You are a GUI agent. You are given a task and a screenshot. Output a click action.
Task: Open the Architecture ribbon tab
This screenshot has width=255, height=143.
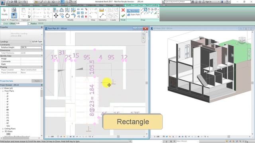13,5
